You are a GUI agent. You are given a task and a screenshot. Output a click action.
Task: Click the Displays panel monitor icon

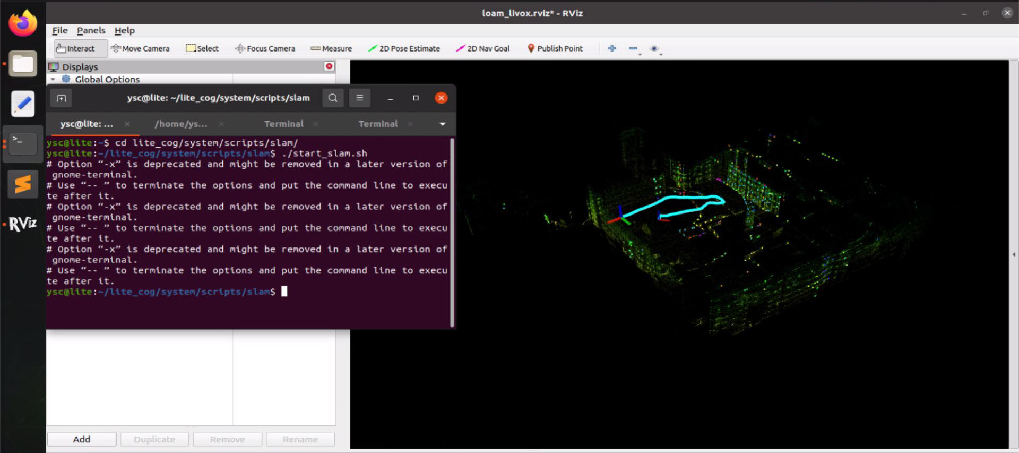[x=54, y=66]
